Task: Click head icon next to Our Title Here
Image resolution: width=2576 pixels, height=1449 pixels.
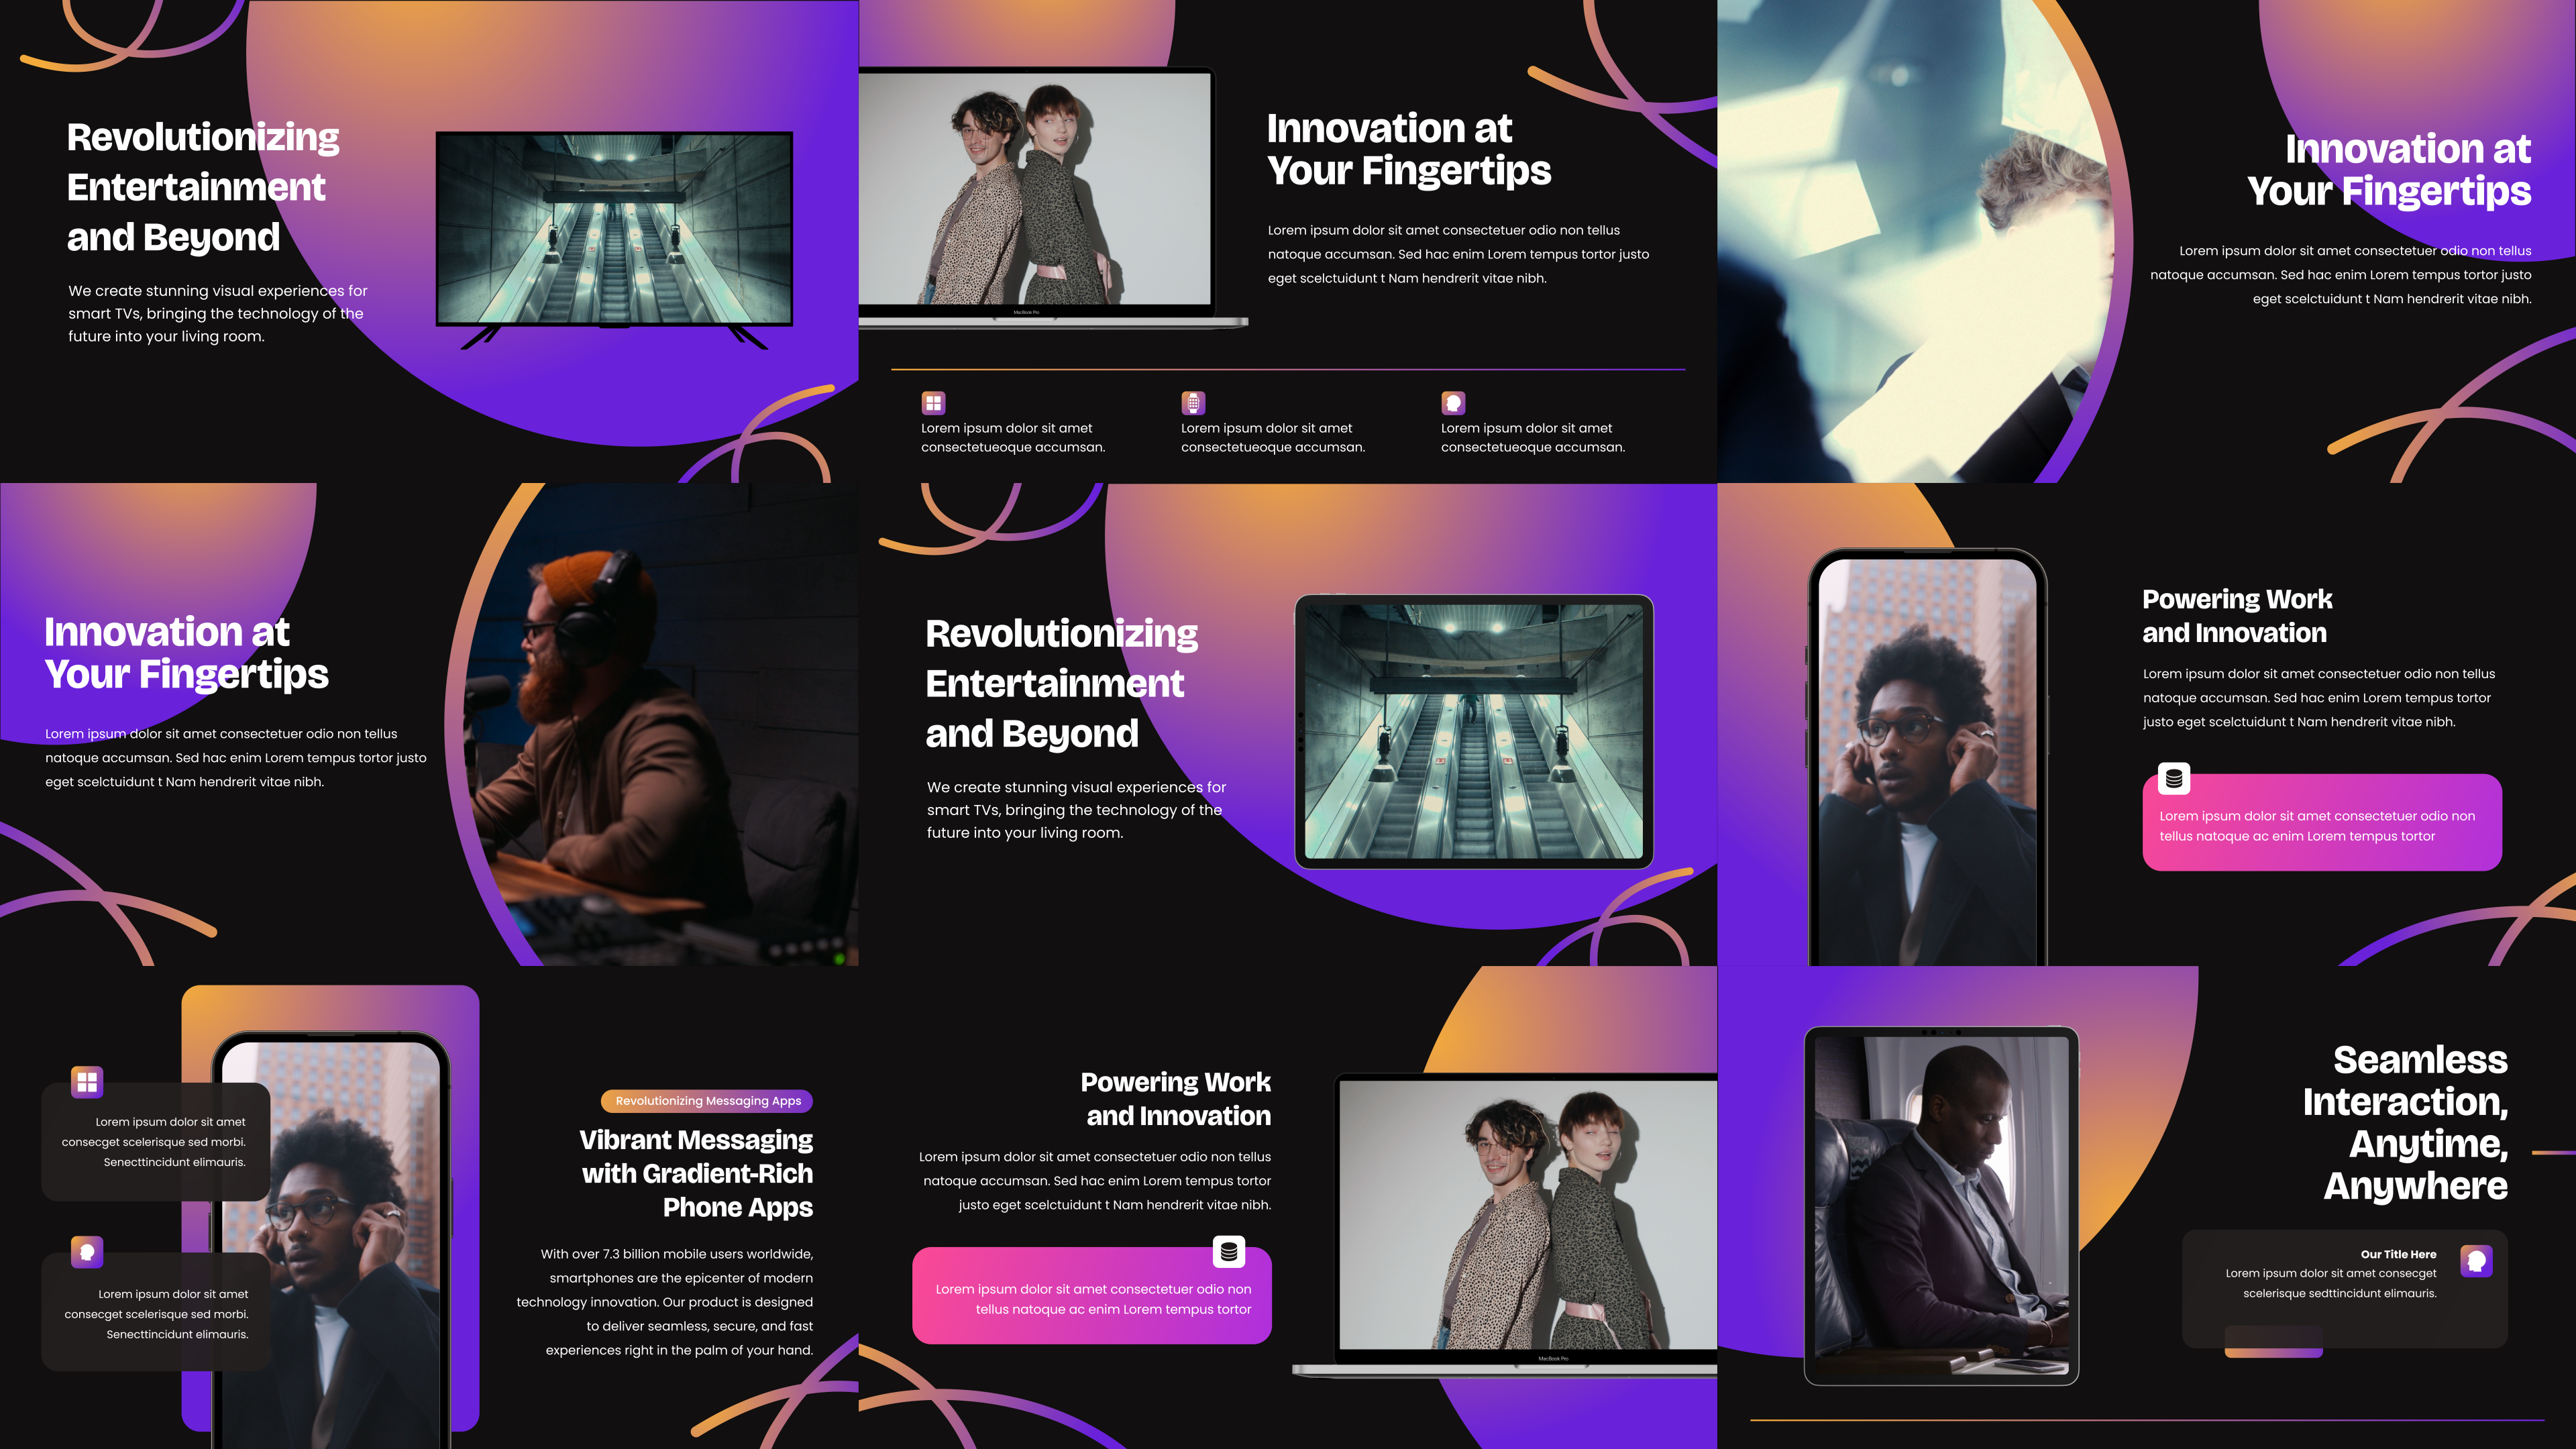Action: point(2476,1261)
